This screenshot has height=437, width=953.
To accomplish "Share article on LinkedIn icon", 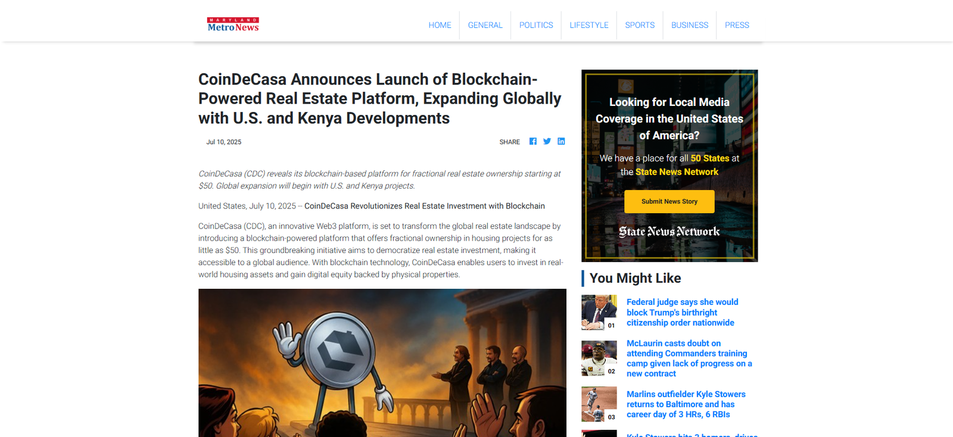I will tap(561, 141).
